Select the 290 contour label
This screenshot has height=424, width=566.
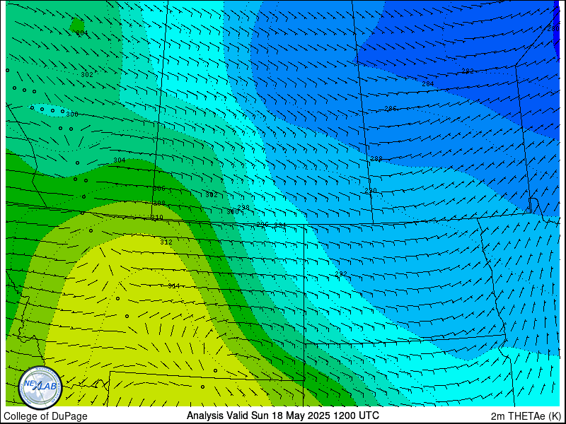pos(371,191)
